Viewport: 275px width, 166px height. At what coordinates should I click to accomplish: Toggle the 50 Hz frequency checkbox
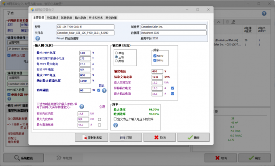[155, 56]
